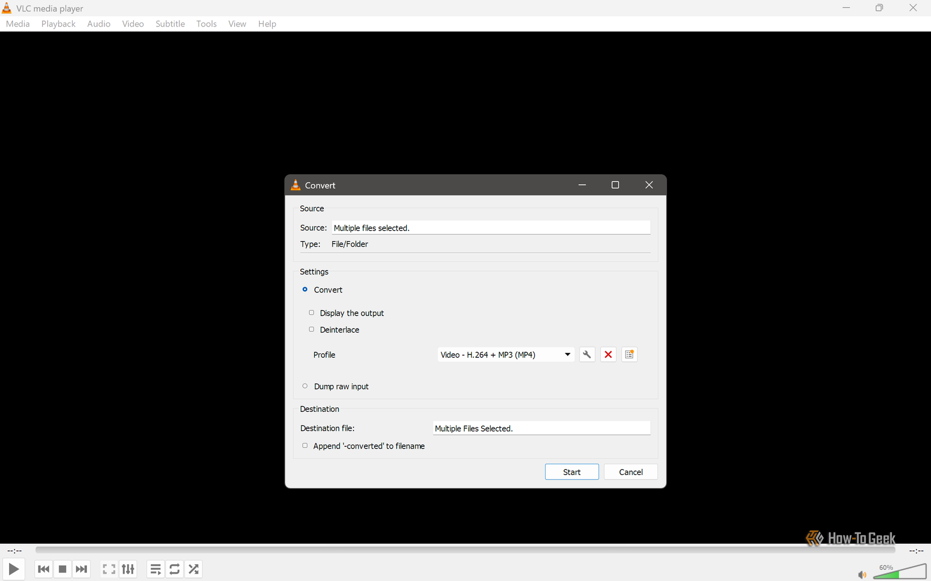This screenshot has width=931, height=581.
Task: Close the Convert dialog window
Action: [x=649, y=185]
